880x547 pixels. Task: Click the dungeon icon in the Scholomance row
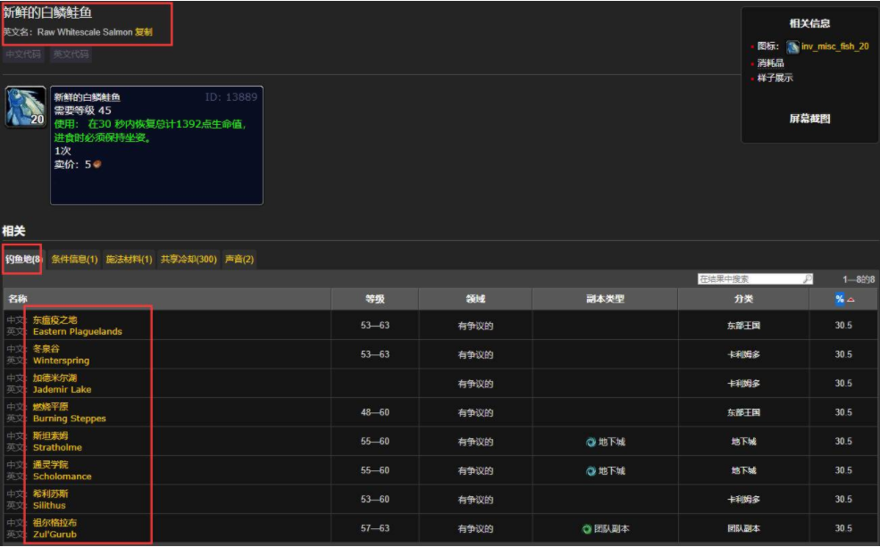[591, 471]
